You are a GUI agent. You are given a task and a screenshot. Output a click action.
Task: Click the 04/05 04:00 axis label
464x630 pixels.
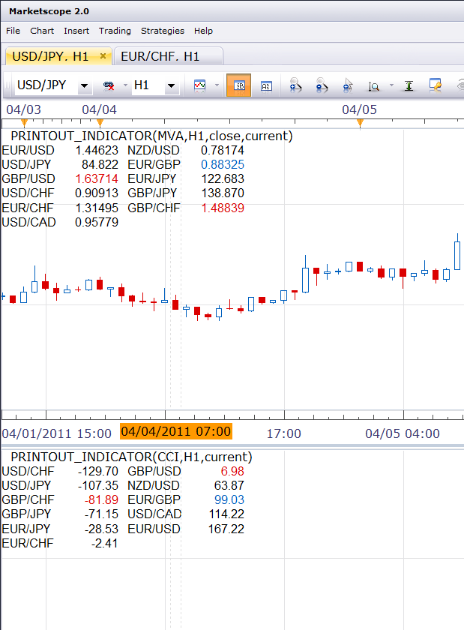tap(403, 433)
